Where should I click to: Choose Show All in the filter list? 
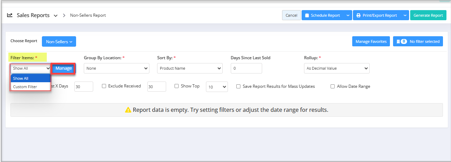[21, 78]
